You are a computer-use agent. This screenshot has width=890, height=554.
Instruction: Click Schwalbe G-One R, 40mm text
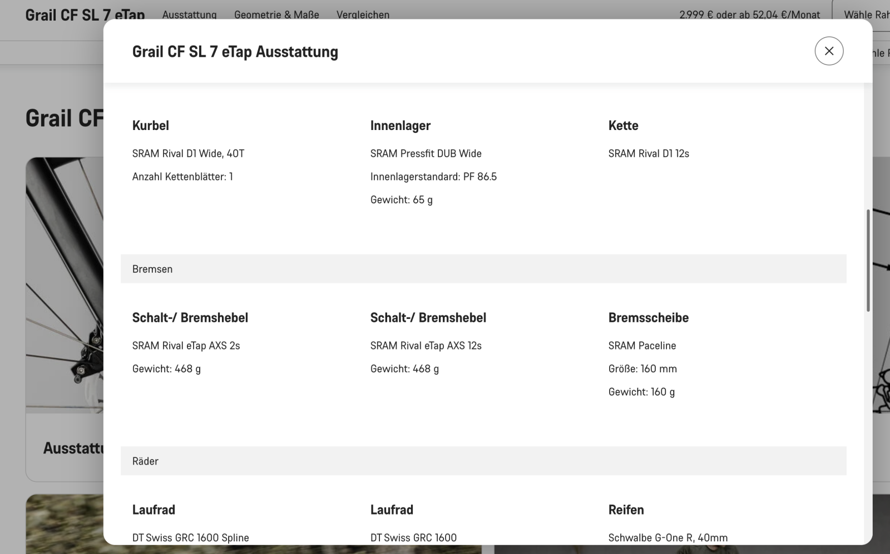click(x=668, y=537)
